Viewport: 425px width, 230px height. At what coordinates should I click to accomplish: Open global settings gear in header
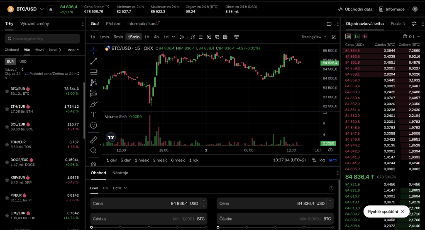click(415, 9)
